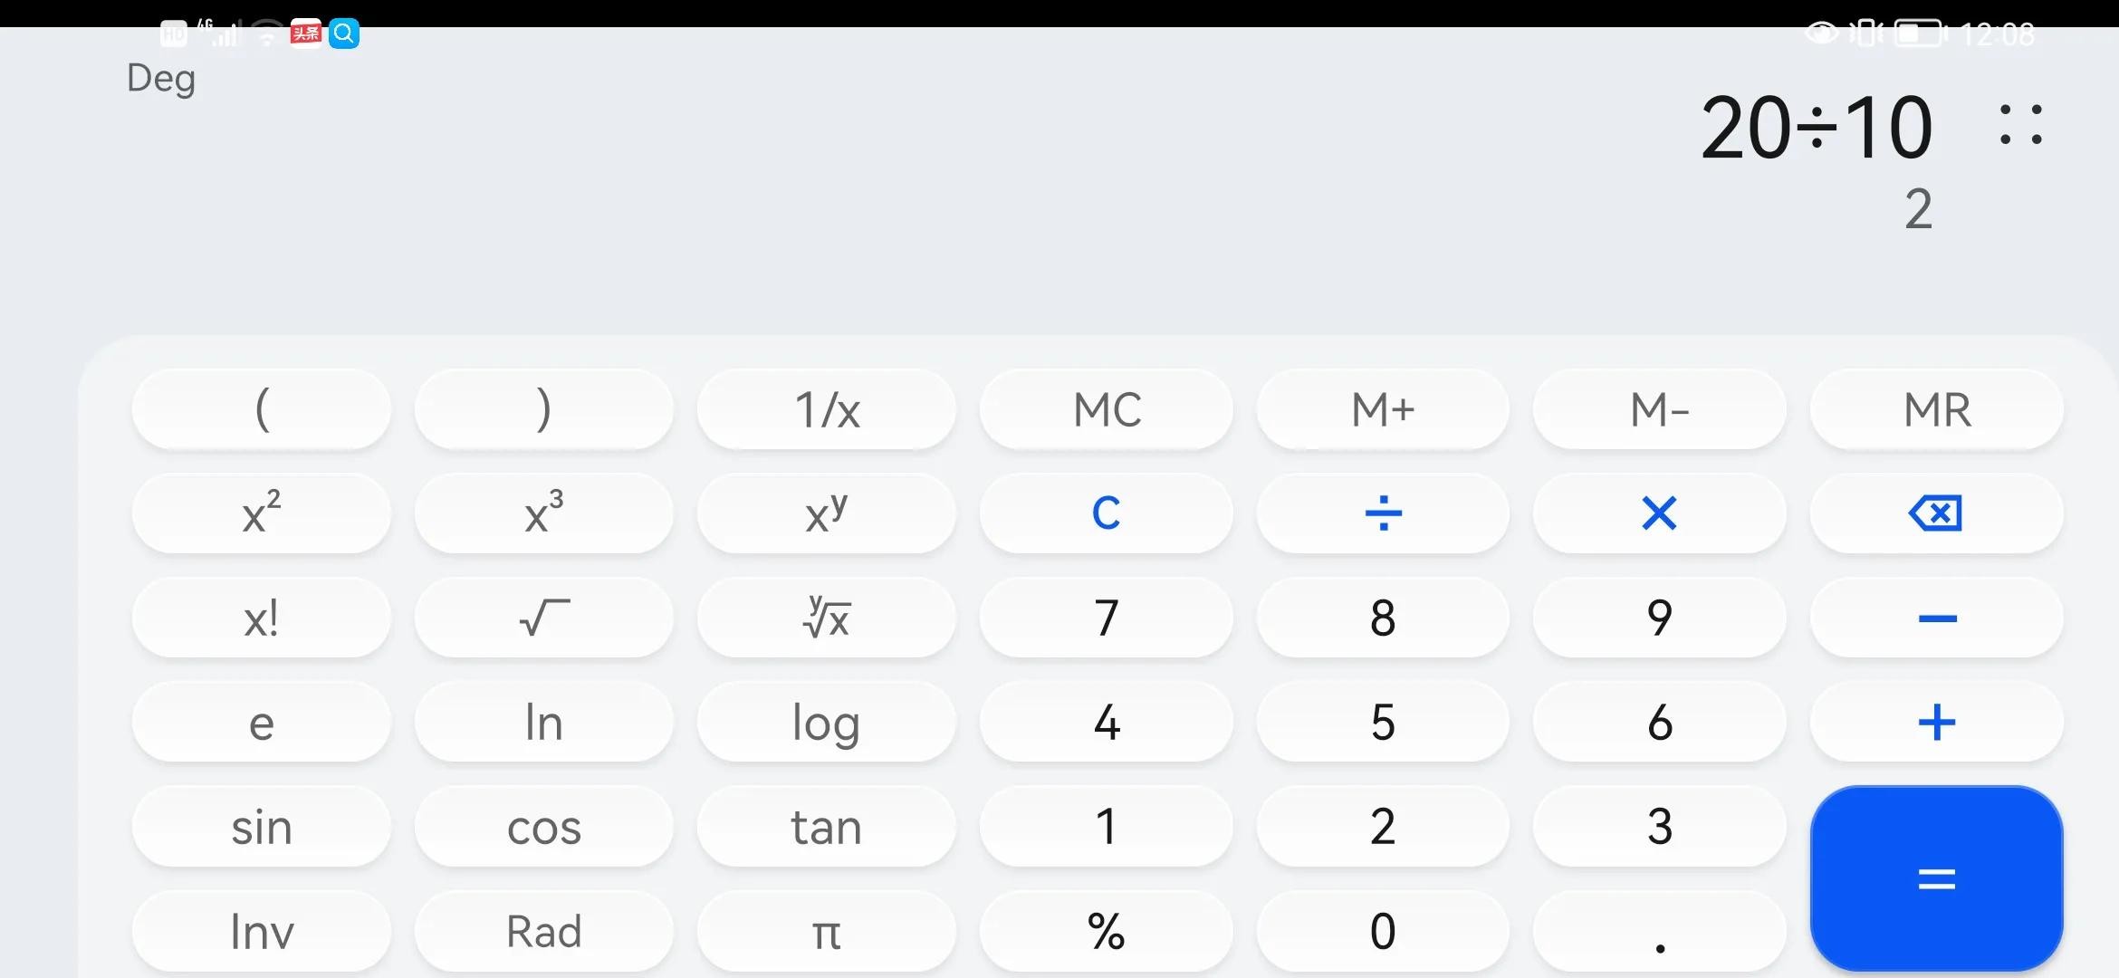Tap the pi constant key
Viewport: 2119px width, 978px height.
(826, 931)
